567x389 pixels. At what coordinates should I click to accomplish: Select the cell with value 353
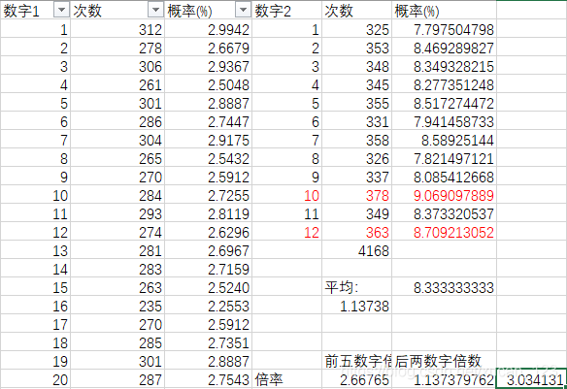point(356,48)
